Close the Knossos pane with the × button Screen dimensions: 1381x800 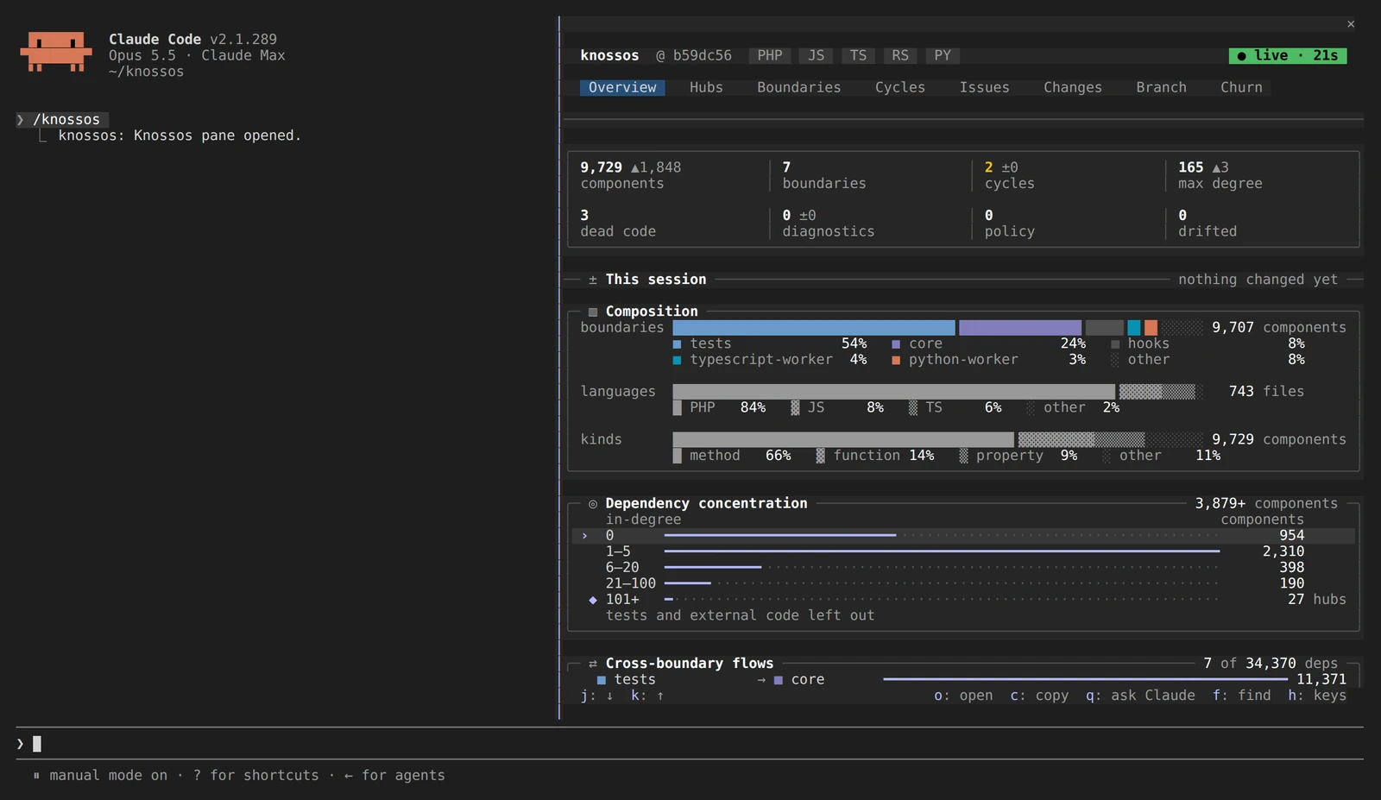[1351, 24]
